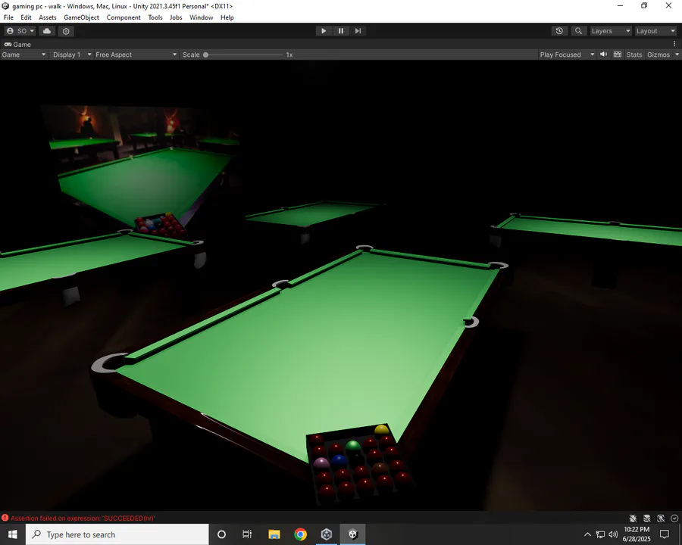682x545 pixels.
Task: Toggle Mute Audio speaker icon
Action: [604, 54]
